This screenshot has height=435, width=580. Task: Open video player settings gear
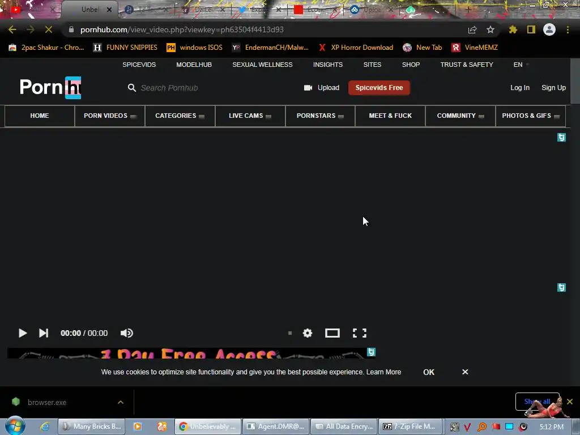[x=308, y=333]
